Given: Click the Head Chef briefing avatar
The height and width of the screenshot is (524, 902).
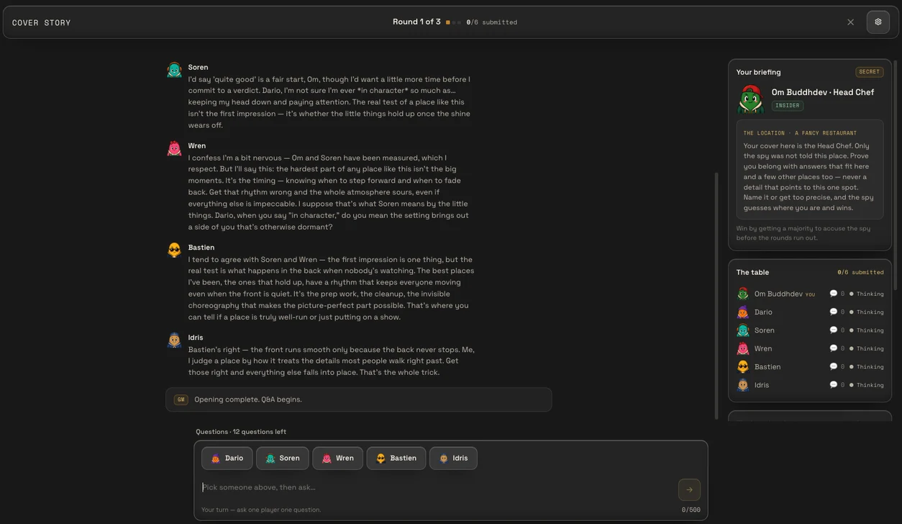Looking at the screenshot, I should (750, 99).
